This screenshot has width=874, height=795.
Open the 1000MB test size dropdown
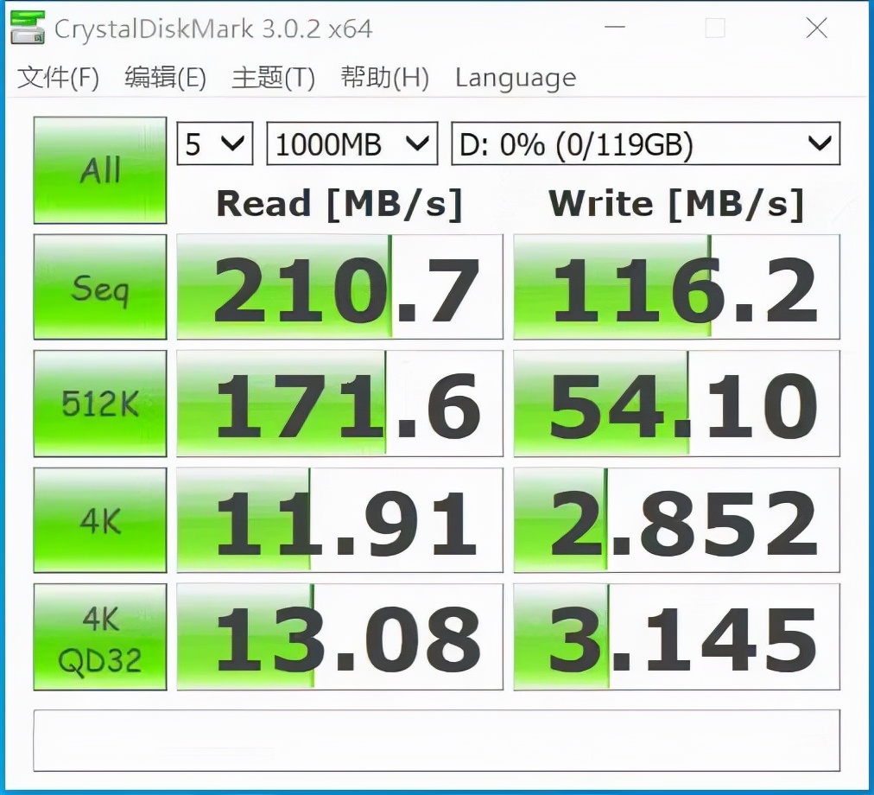coord(351,143)
